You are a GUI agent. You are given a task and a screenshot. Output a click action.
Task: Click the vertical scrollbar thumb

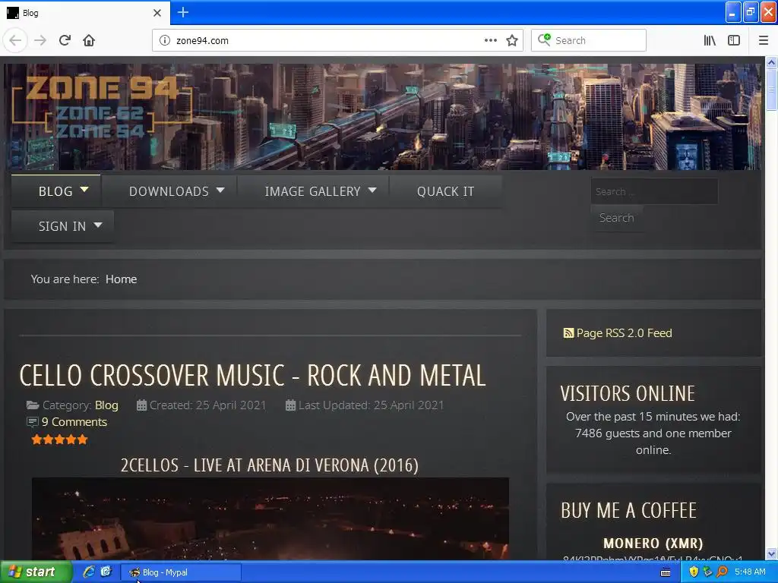click(x=771, y=90)
